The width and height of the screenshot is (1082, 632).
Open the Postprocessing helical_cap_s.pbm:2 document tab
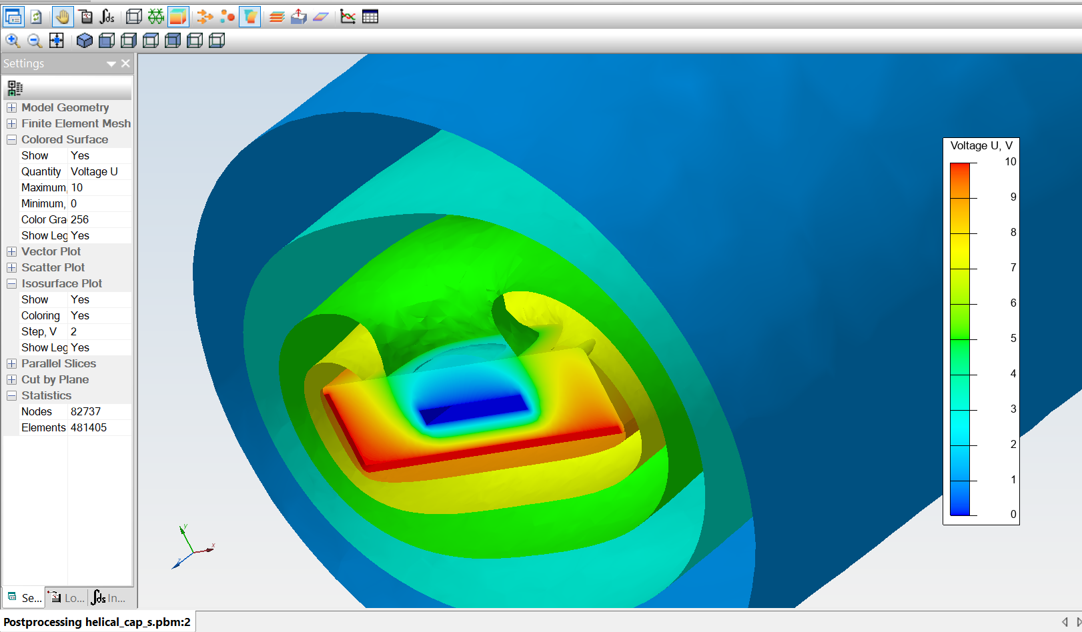97,622
